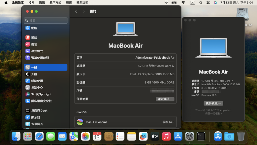Click the 1.7 GHz 雙核心 Intel Core i7 value in System Settings
This screenshot has width=257, height=145.
156,66
